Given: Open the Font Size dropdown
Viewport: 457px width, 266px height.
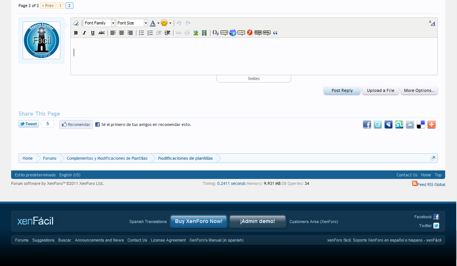Looking at the screenshot, I should (132, 23).
